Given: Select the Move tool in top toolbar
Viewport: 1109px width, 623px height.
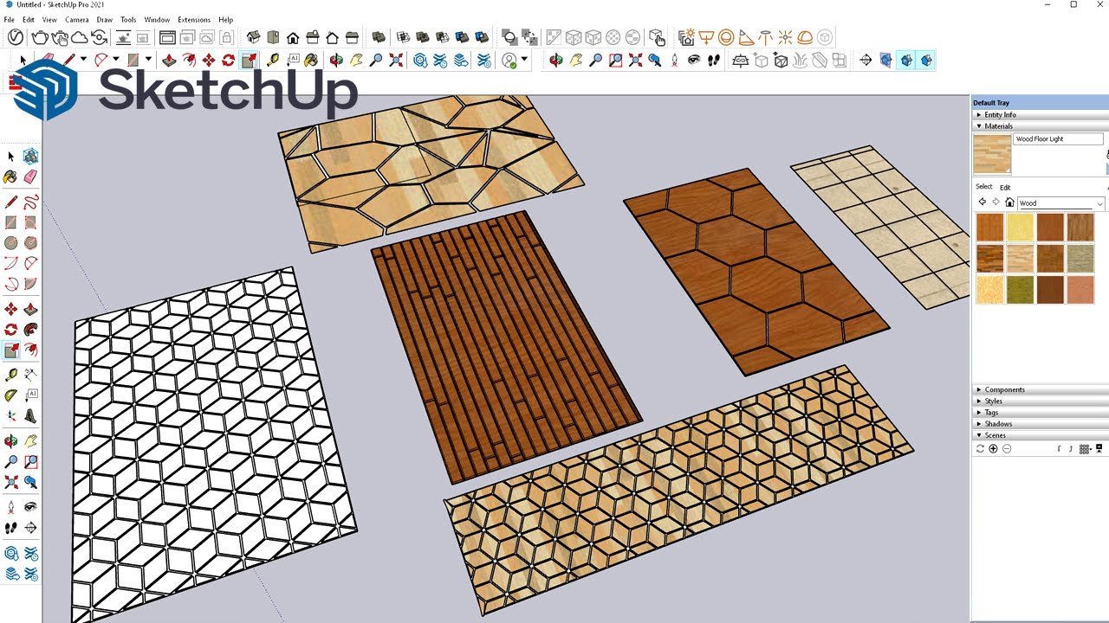Looking at the screenshot, I should [209, 60].
